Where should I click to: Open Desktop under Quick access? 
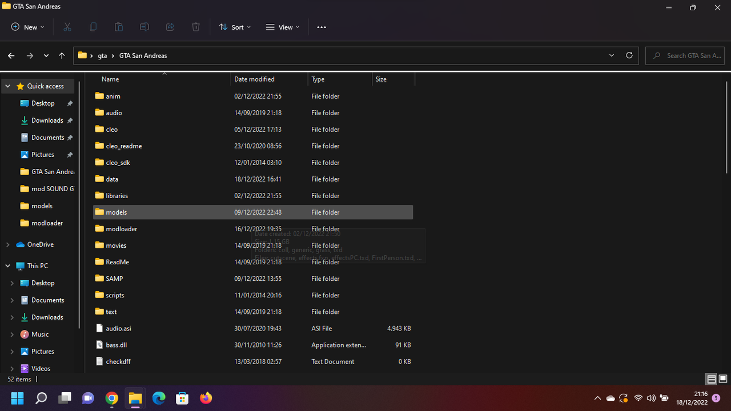point(43,103)
